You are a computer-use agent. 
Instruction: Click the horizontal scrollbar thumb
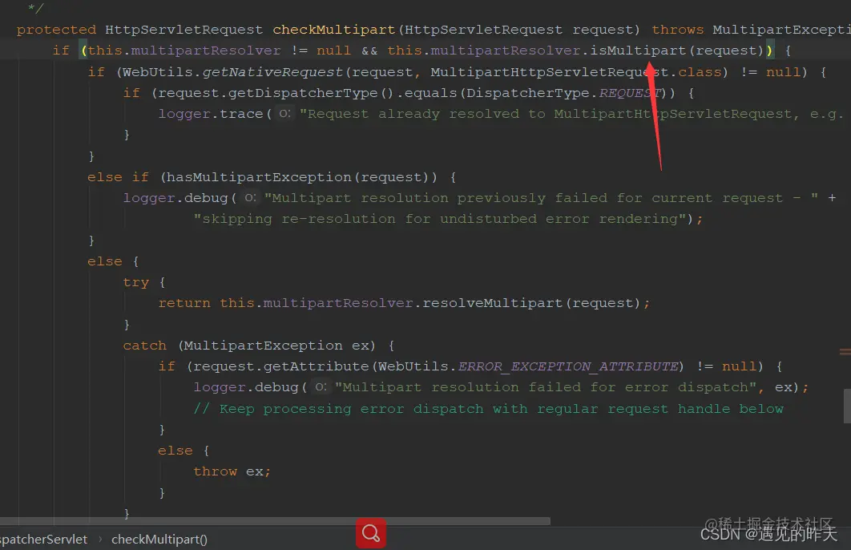[275, 520]
